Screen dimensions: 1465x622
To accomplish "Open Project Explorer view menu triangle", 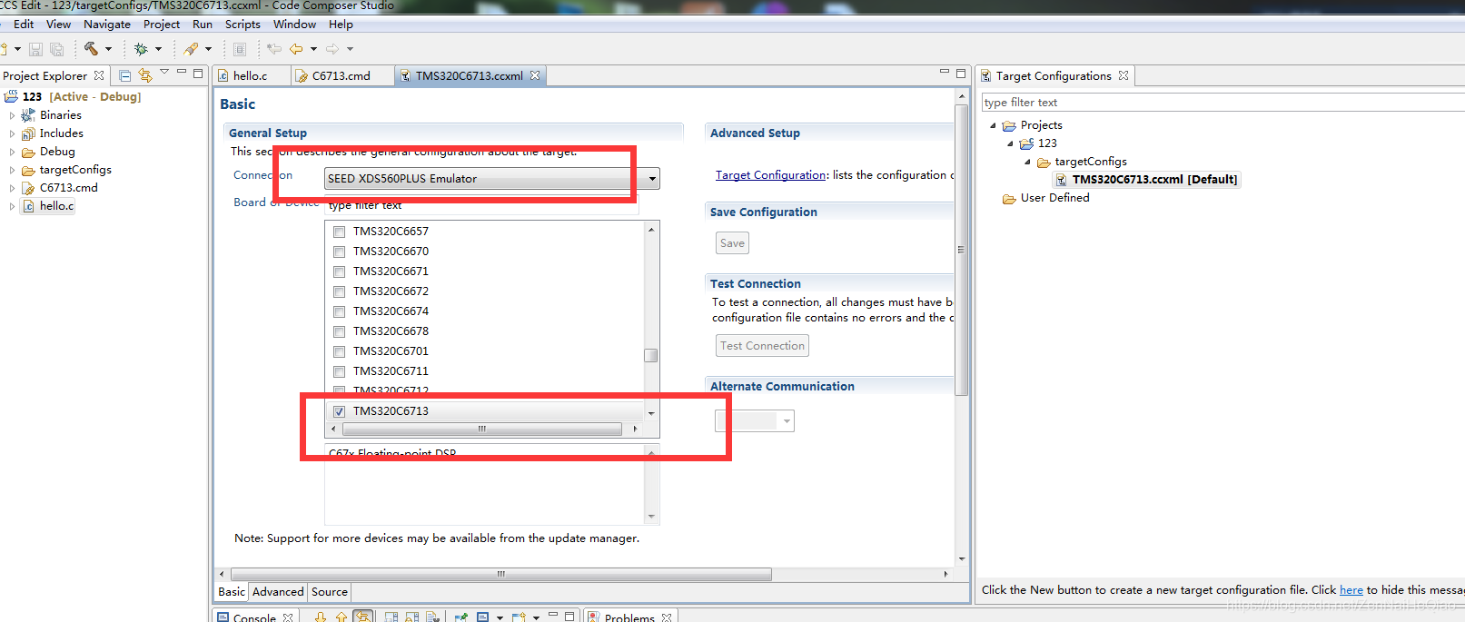I will 164,72.
